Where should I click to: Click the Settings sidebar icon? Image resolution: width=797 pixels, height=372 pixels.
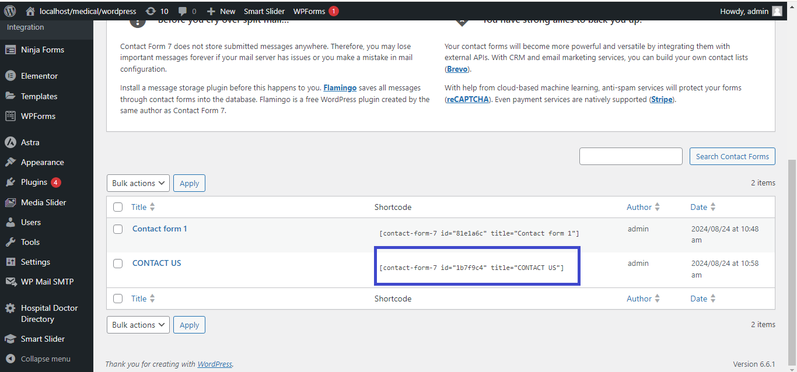10,262
